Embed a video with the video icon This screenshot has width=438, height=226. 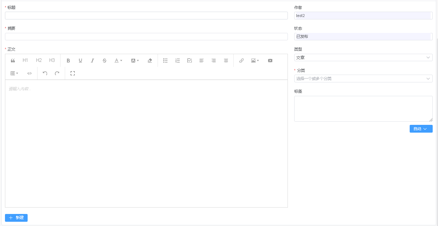tap(270, 60)
